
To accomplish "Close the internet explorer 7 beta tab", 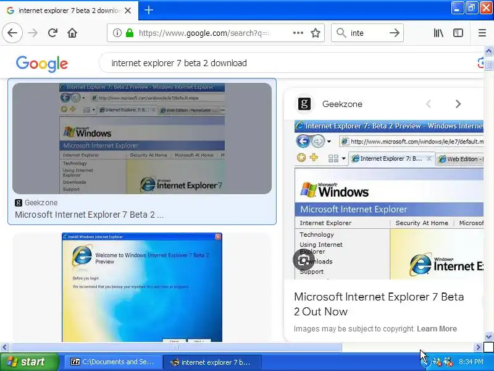I will 128,11.
